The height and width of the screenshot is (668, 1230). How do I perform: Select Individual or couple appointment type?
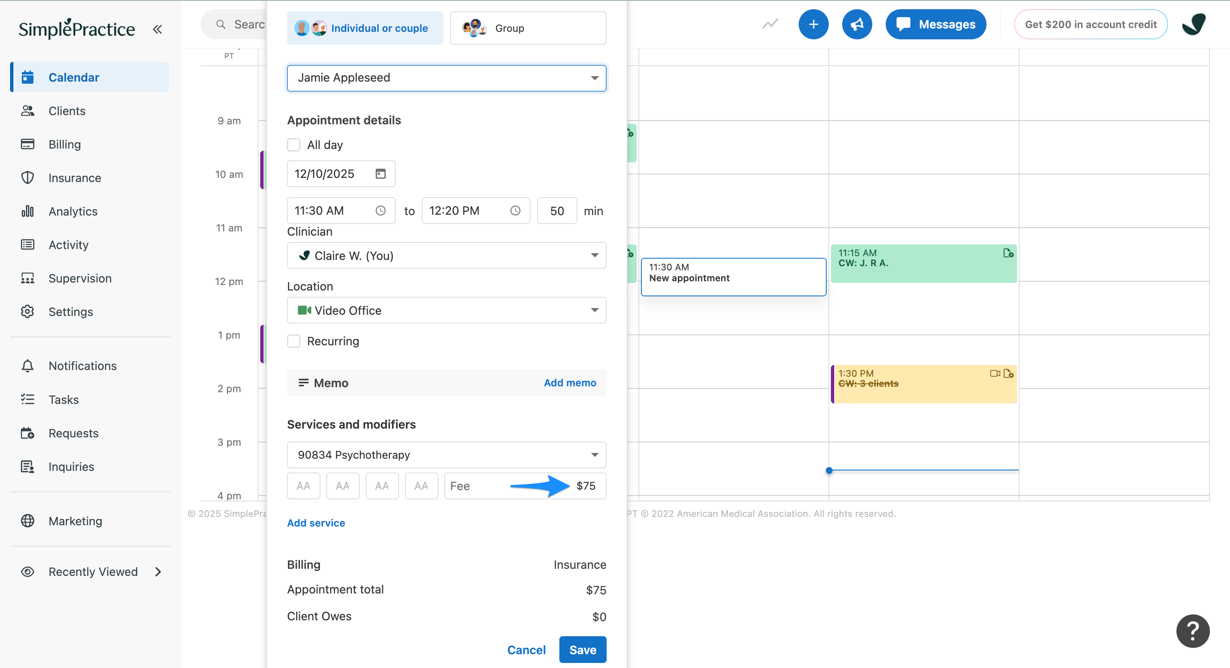click(x=365, y=28)
